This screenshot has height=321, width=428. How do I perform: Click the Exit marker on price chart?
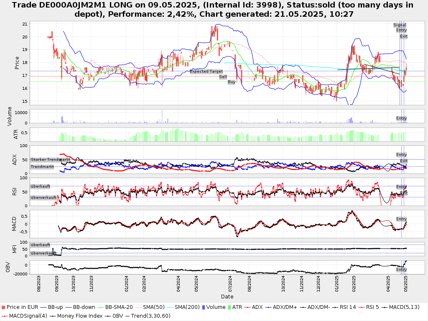click(x=403, y=36)
